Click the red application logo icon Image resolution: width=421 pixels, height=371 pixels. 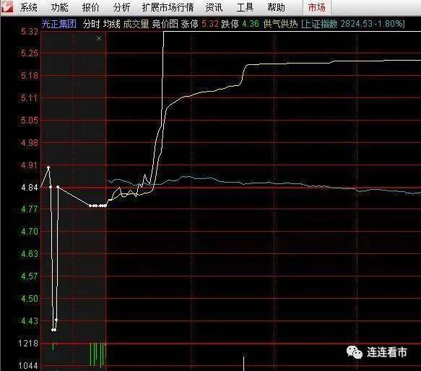[x=7, y=7]
